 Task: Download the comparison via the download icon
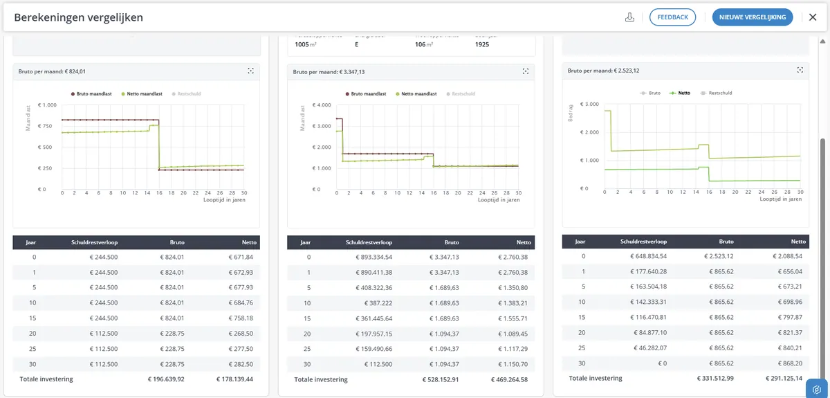[629, 17]
